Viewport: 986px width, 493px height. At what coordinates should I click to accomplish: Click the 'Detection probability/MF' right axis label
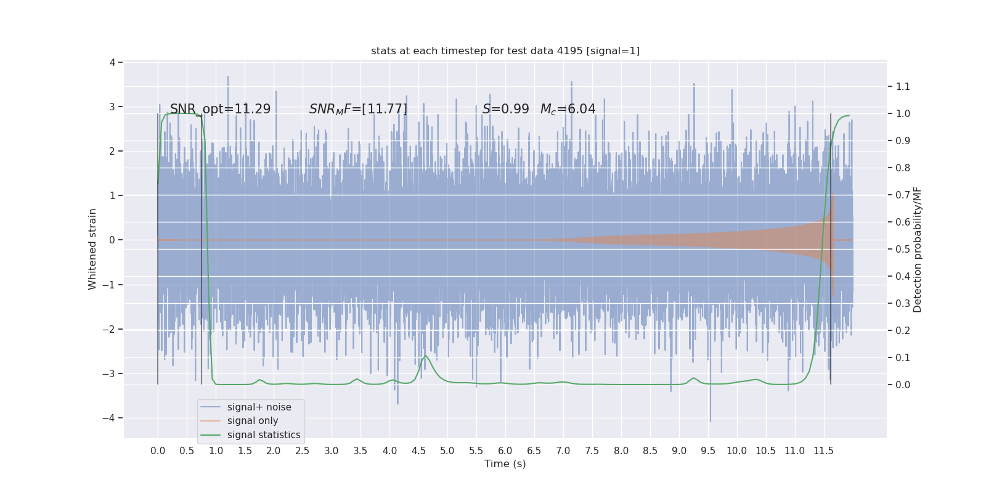pos(918,250)
